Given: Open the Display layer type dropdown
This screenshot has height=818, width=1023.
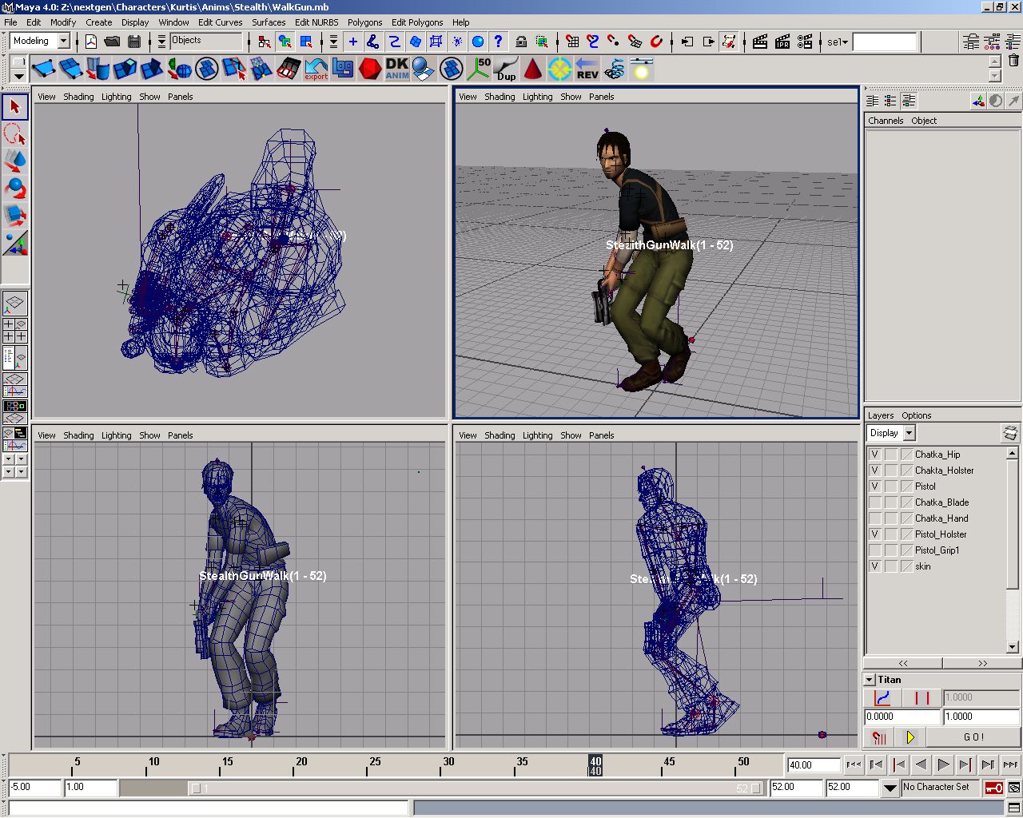Looking at the screenshot, I should point(909,433).
